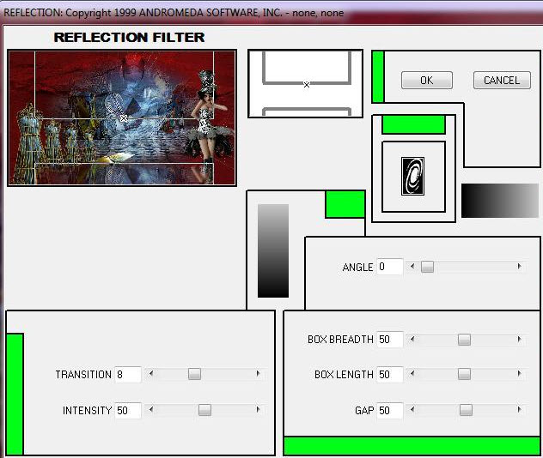The width and height of the screenshot is (543, 458).
Task: Increase INTENSITY with right arrow
Action: click(258, 410)
